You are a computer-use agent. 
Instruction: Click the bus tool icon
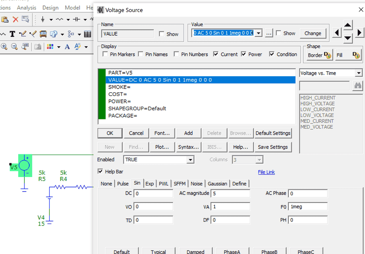coord(43,34)
